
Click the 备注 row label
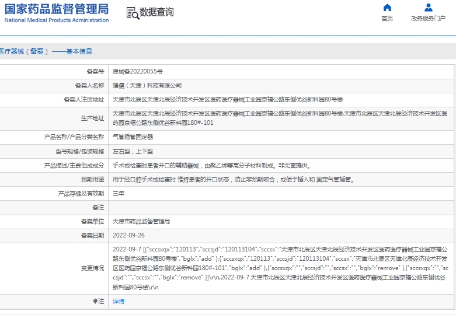click(x=98, y=208)
